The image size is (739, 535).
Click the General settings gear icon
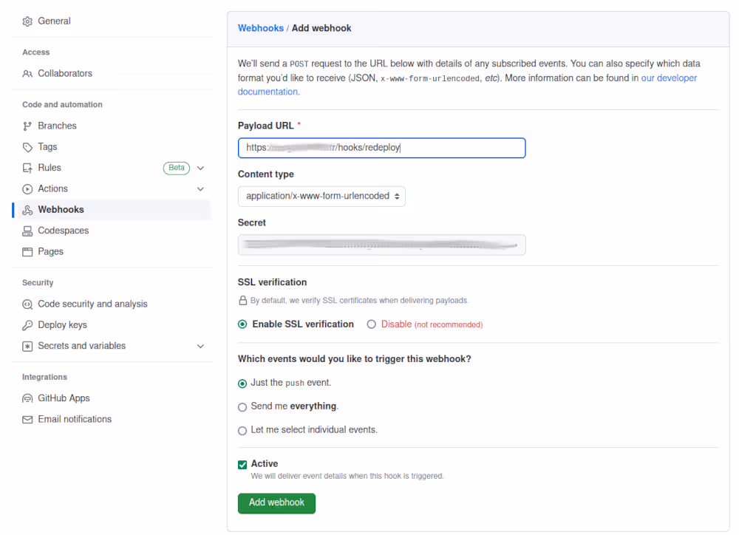point(27,21)
